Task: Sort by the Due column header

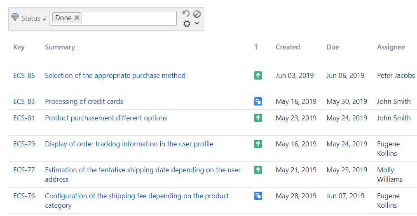Action: [x=333, y=47]
